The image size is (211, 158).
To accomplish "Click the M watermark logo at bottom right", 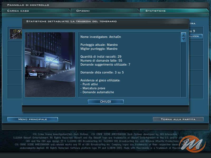I will click(195, 144).
